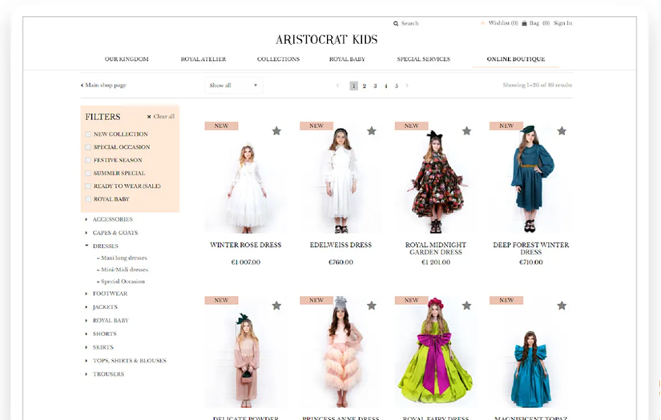Open the Our Kingdom menu
Viewport: 661px width, 420px height.
tap(127, 59)
